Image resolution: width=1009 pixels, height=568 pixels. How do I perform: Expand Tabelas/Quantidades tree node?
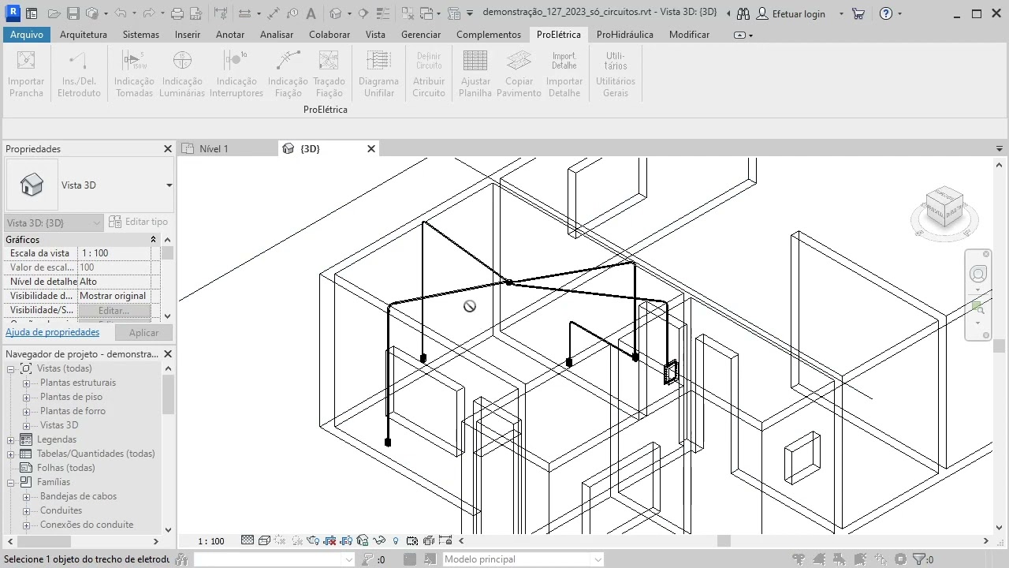(x=10, y=454)
